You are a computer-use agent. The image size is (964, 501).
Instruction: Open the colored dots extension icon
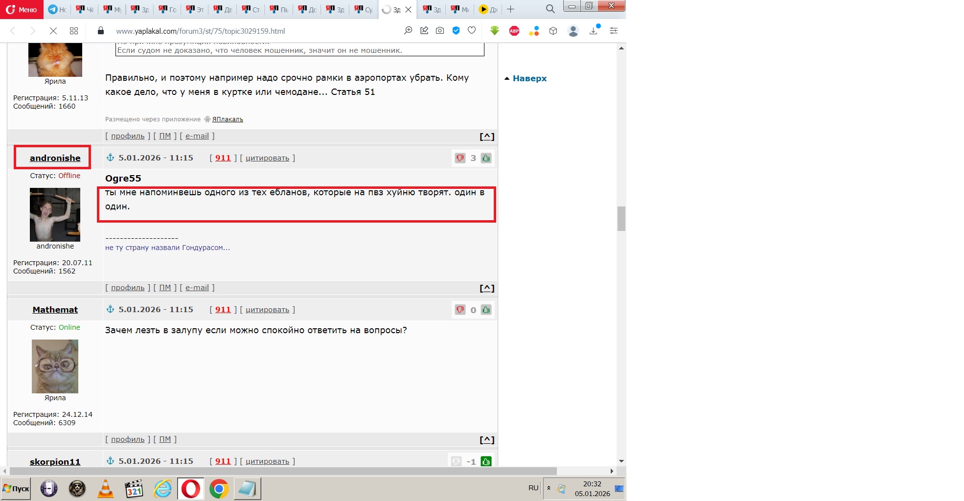click(534, 31)
